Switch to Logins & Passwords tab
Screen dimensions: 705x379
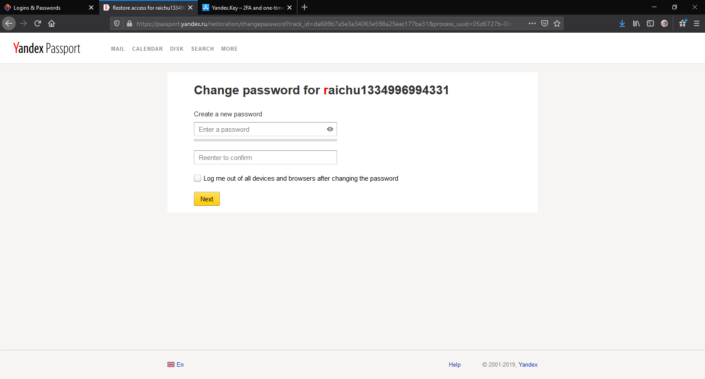49,7
